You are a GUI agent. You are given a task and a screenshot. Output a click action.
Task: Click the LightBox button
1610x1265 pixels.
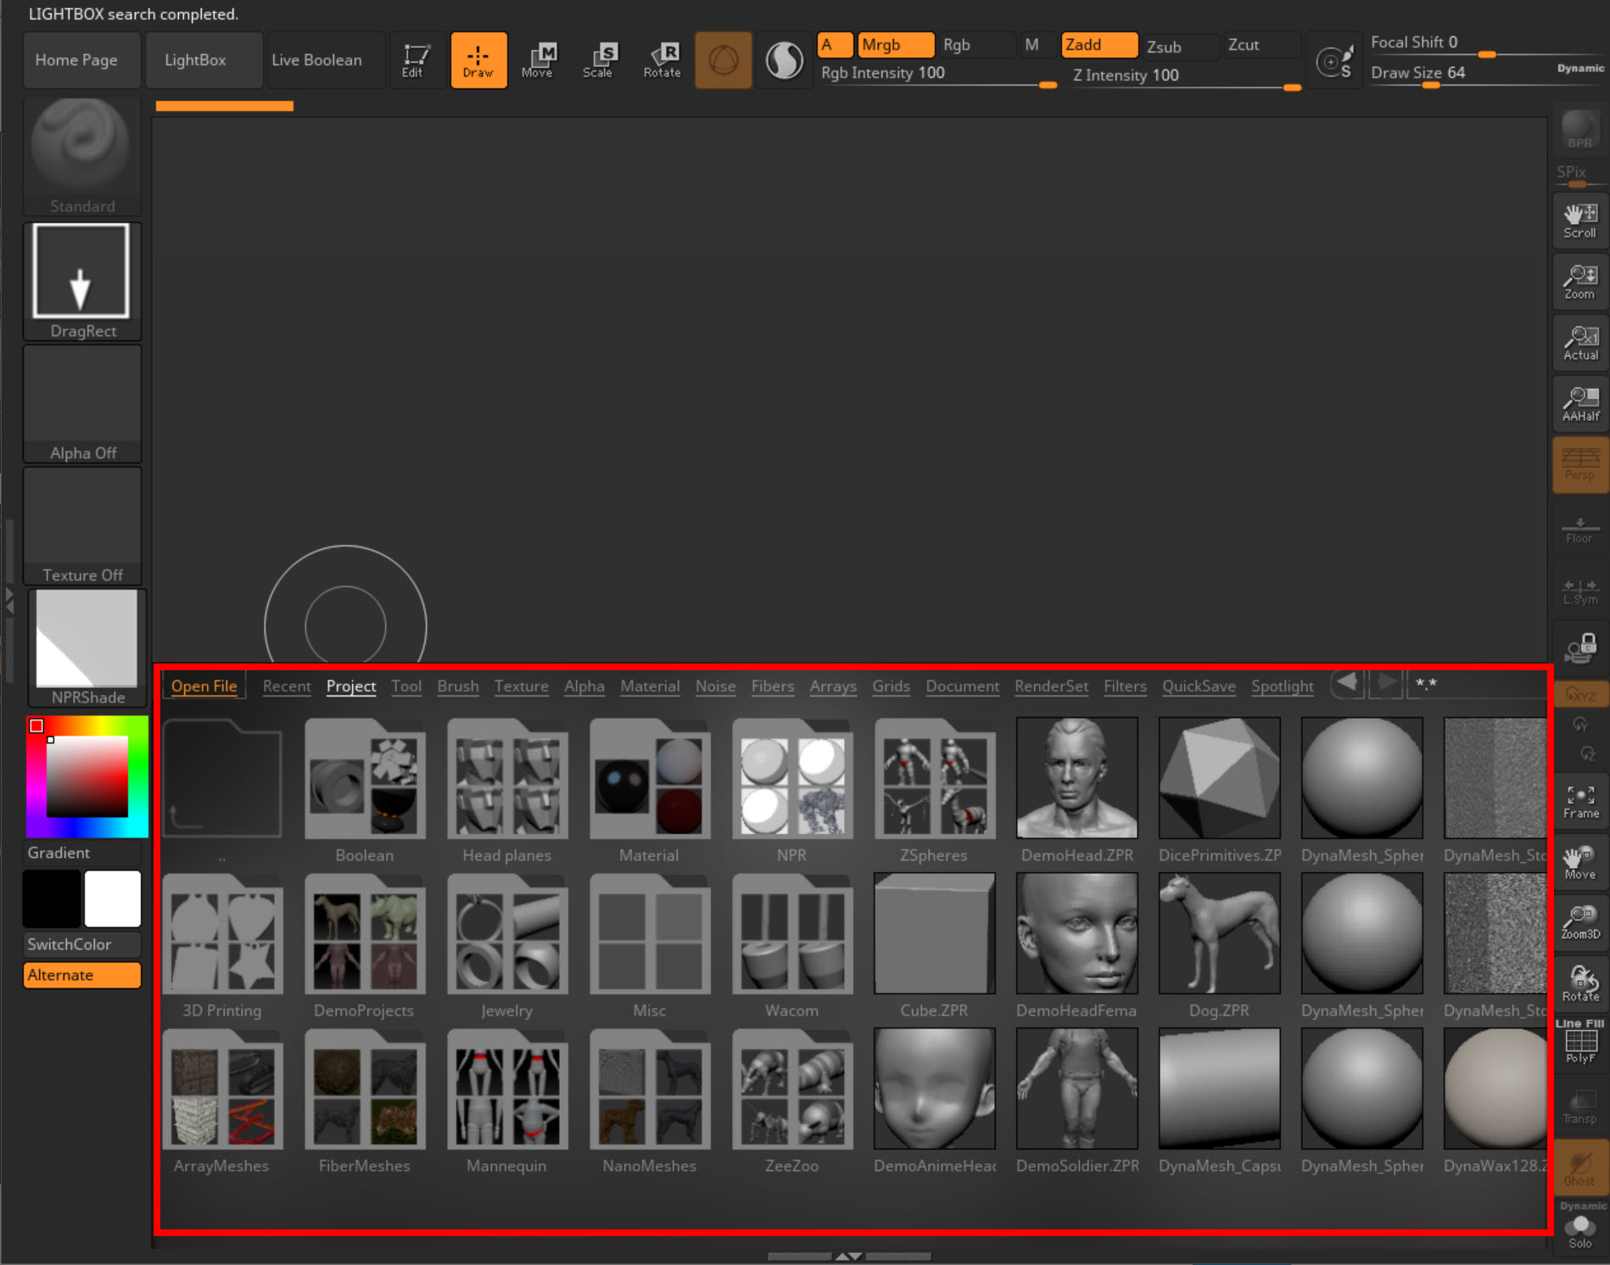click(204, 60)
